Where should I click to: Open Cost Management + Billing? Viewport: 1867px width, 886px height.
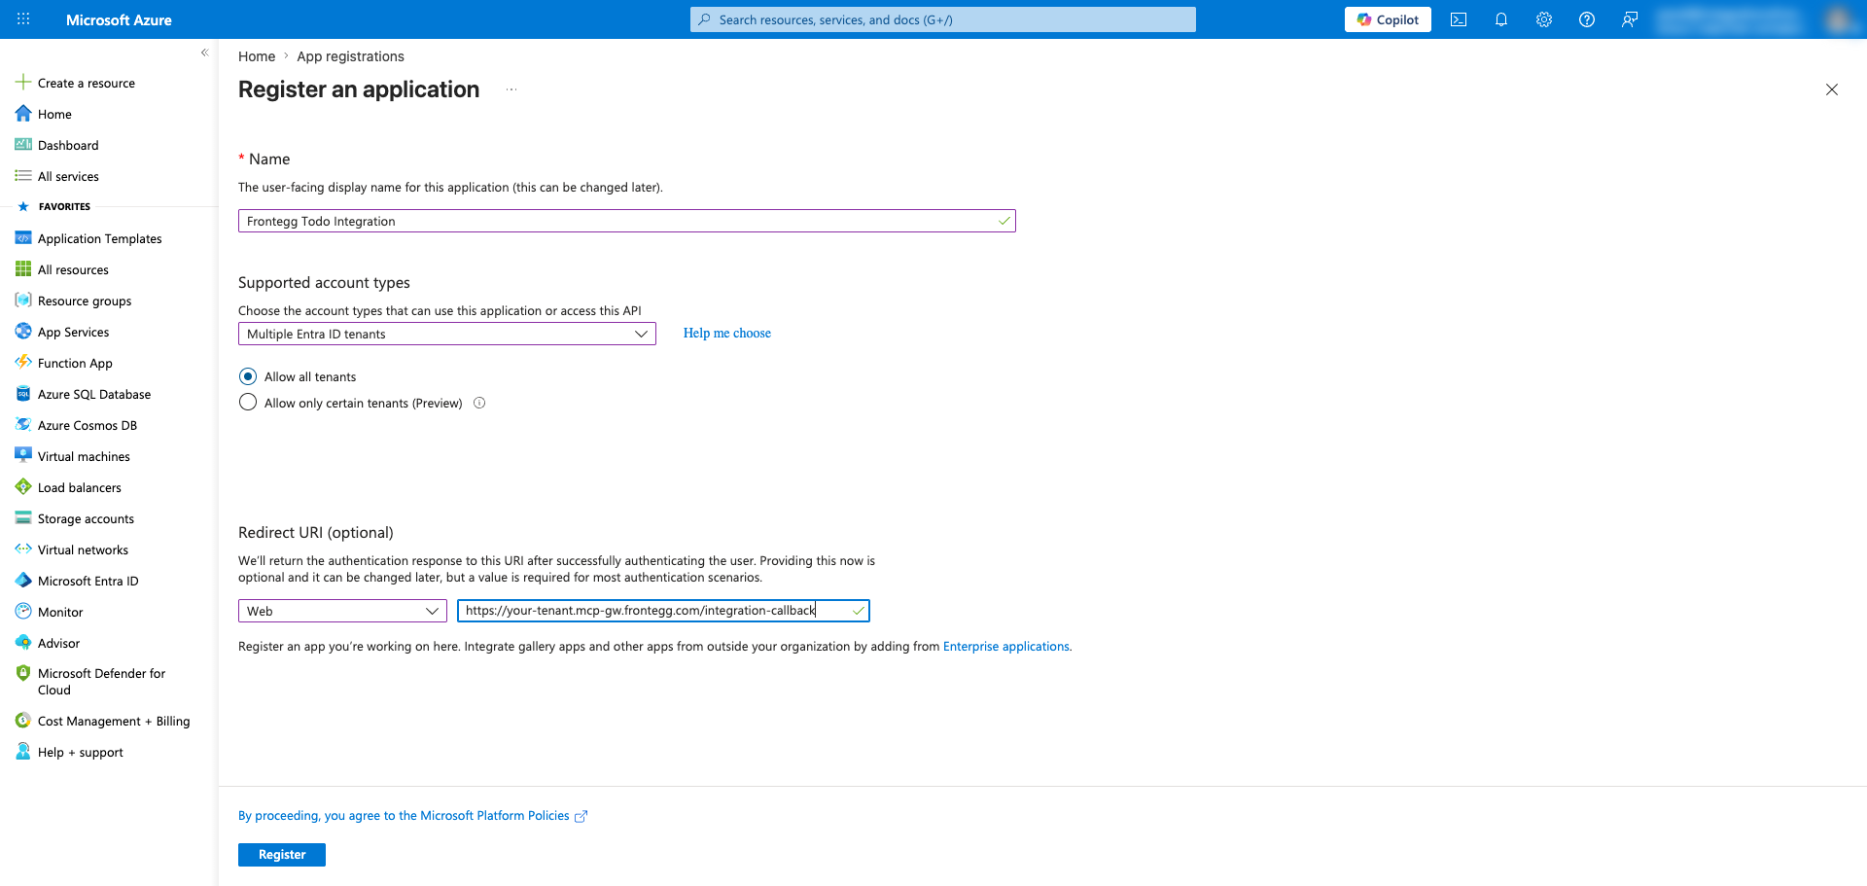[114, 721]
